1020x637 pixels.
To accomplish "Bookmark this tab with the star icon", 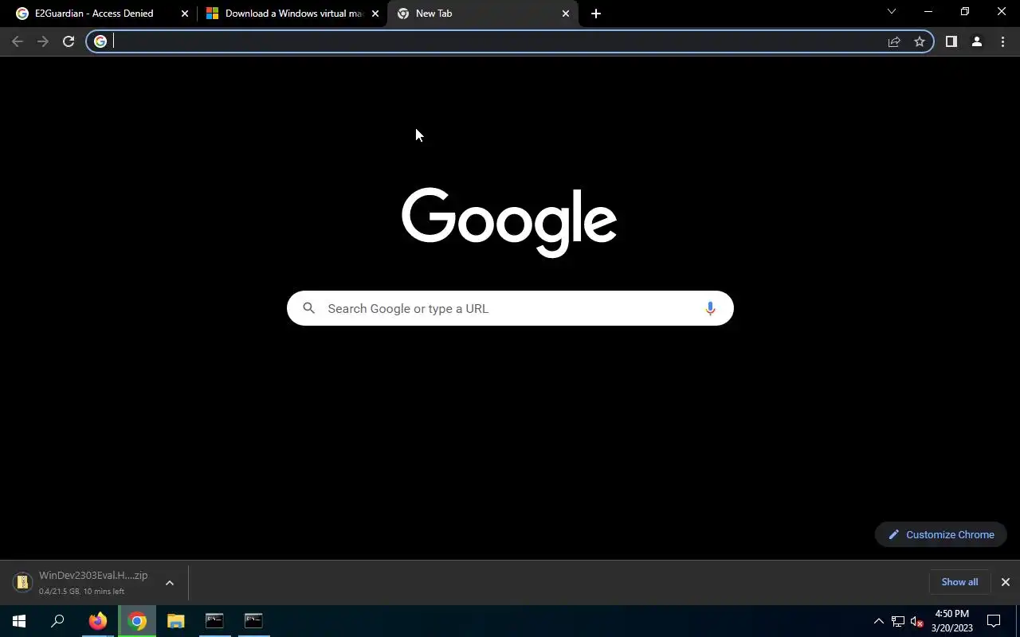I will 920,41.
